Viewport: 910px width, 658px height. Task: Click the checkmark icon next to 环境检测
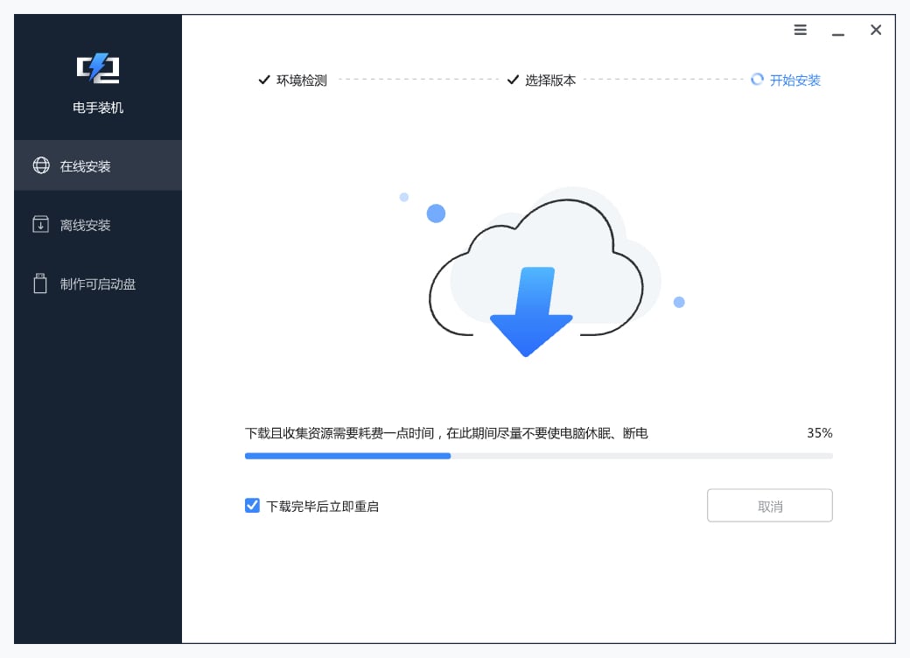tap(263, 80)
